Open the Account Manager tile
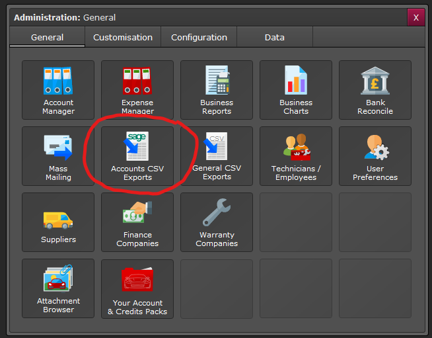The image size is (432, 338). point(58,90)
